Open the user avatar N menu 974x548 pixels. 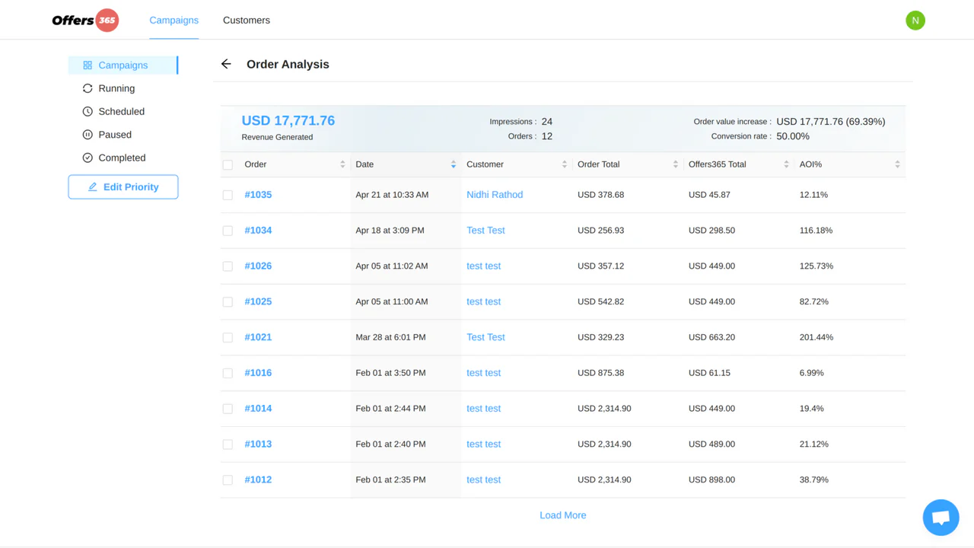coord(915,21)
